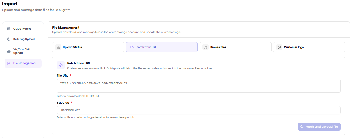This screenshot has width=351, height=138.
Task: Click the cloud icon inside Fetch and upload file button
Action: (302, 127)
